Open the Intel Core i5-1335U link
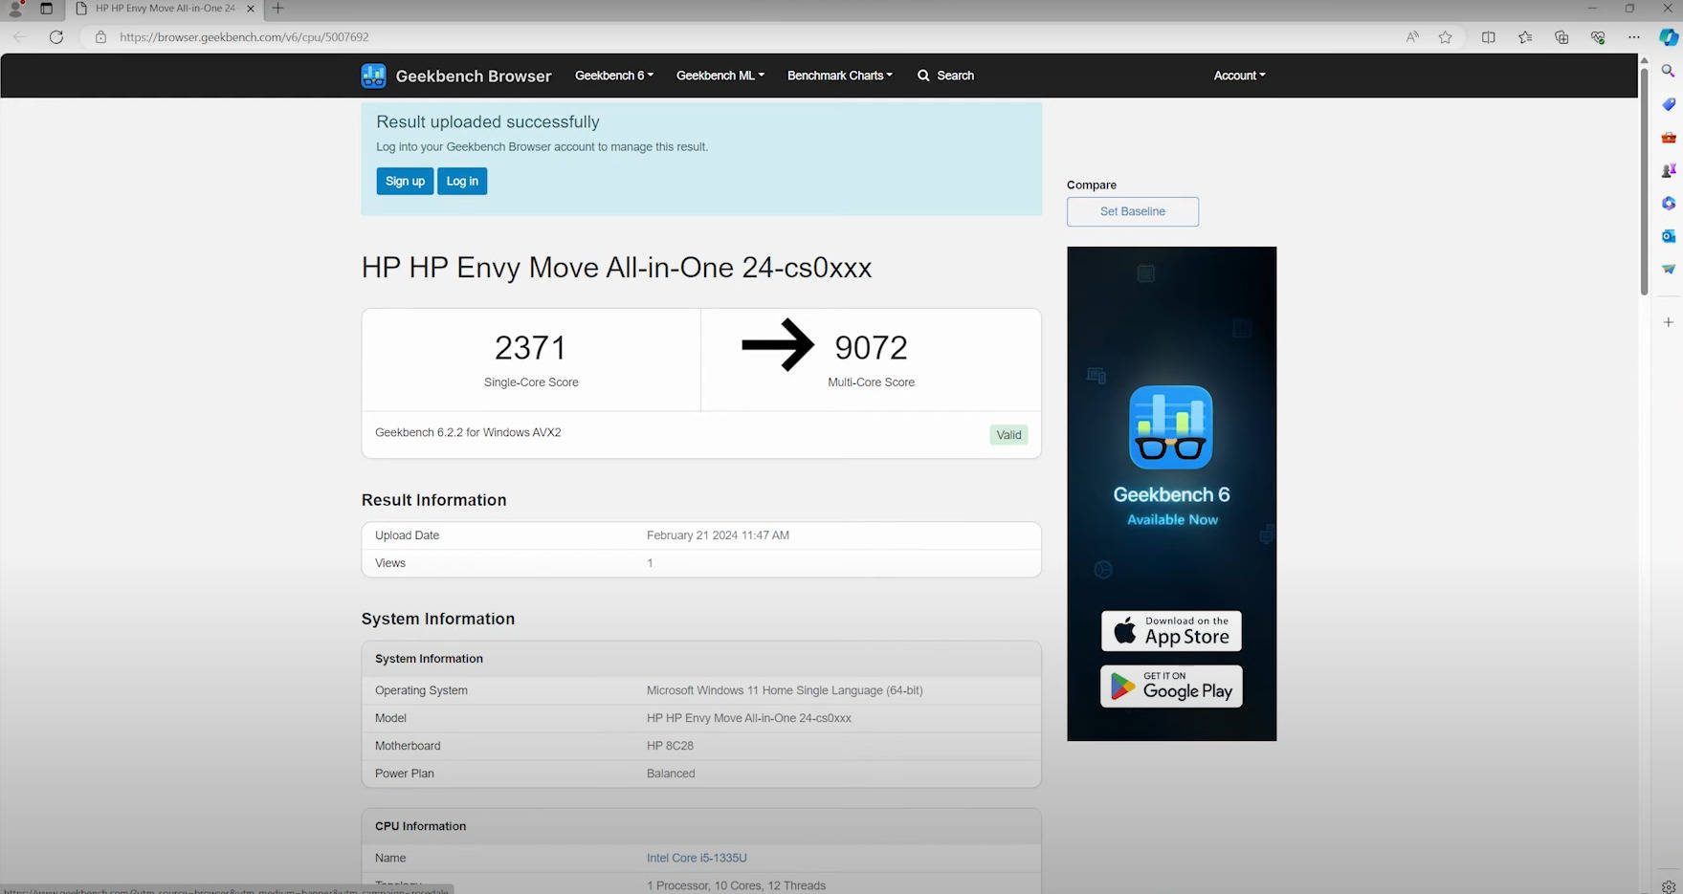Screen dimensions: 1683x894 coord(697,859)
